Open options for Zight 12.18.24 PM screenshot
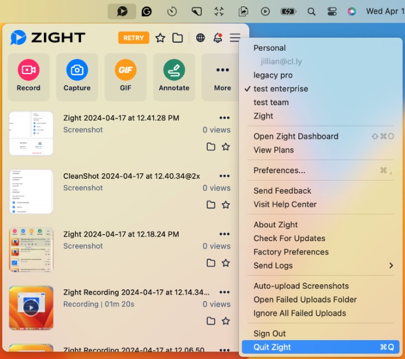Viewport: 405px width, 359px height. [224, 234]
